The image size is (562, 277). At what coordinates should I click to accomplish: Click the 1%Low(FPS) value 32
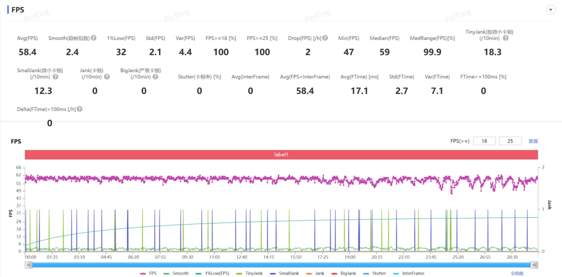click(x=121, y=52)
